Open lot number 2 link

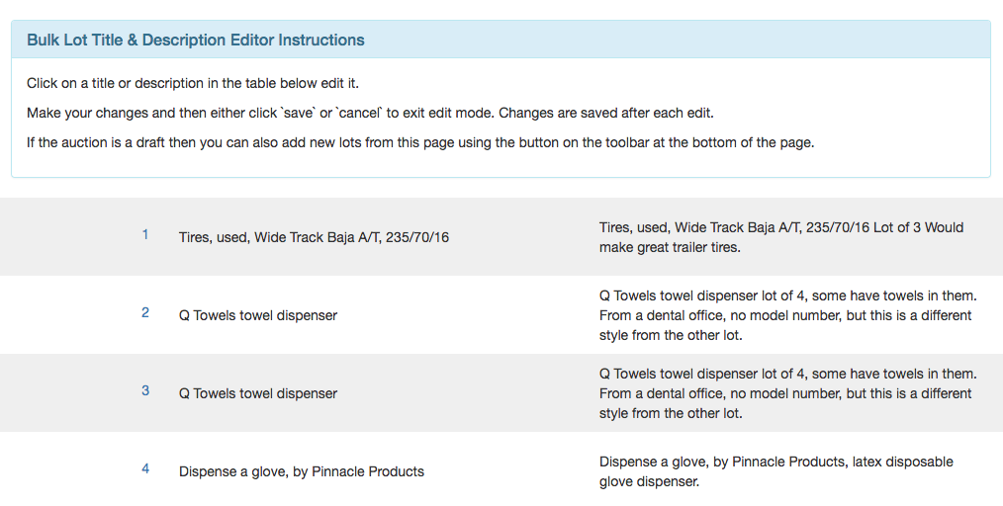(145, 313)
